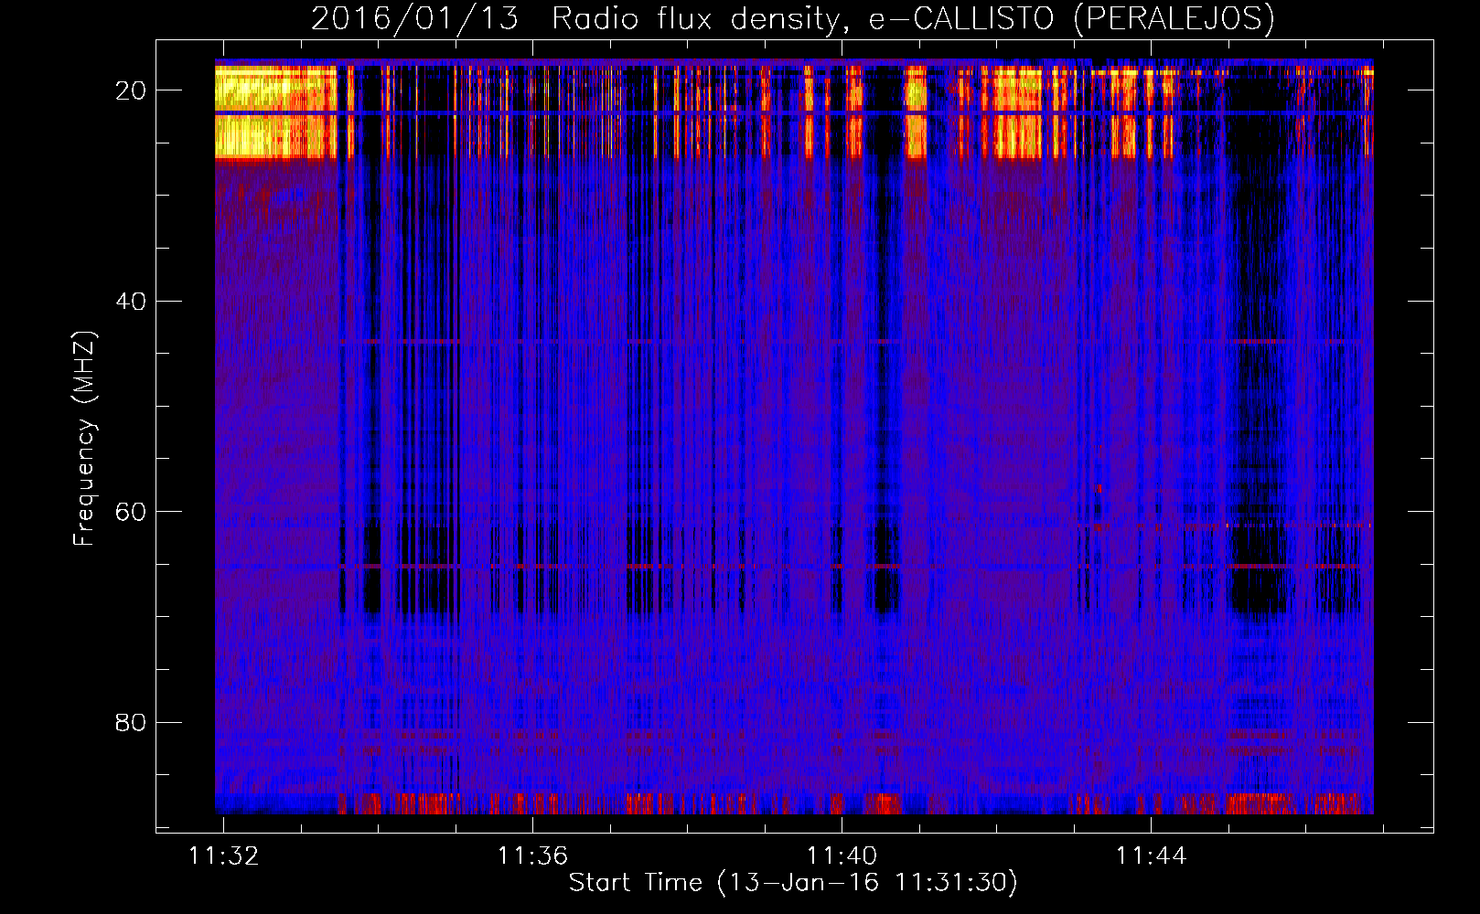Click the 40 frequency tick label
The width and height of the screenshot is (1480, 914).
132,302
